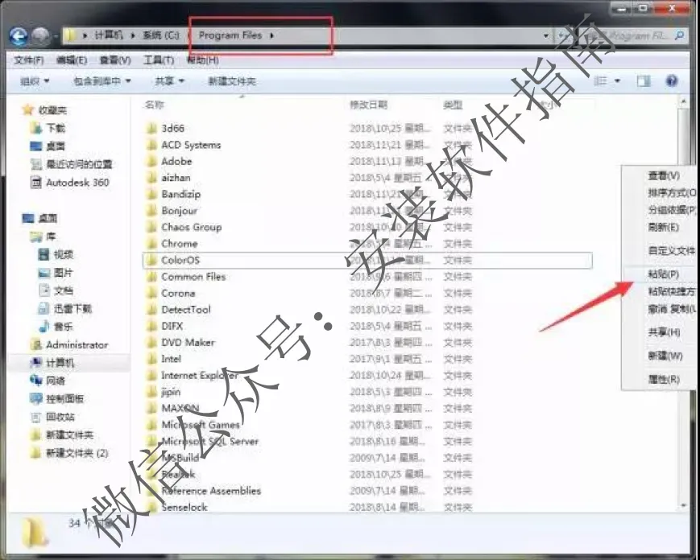This screenshot has width=700, height=560.
Task: Select the ColorOS folder row
Action: click(367, 261)
